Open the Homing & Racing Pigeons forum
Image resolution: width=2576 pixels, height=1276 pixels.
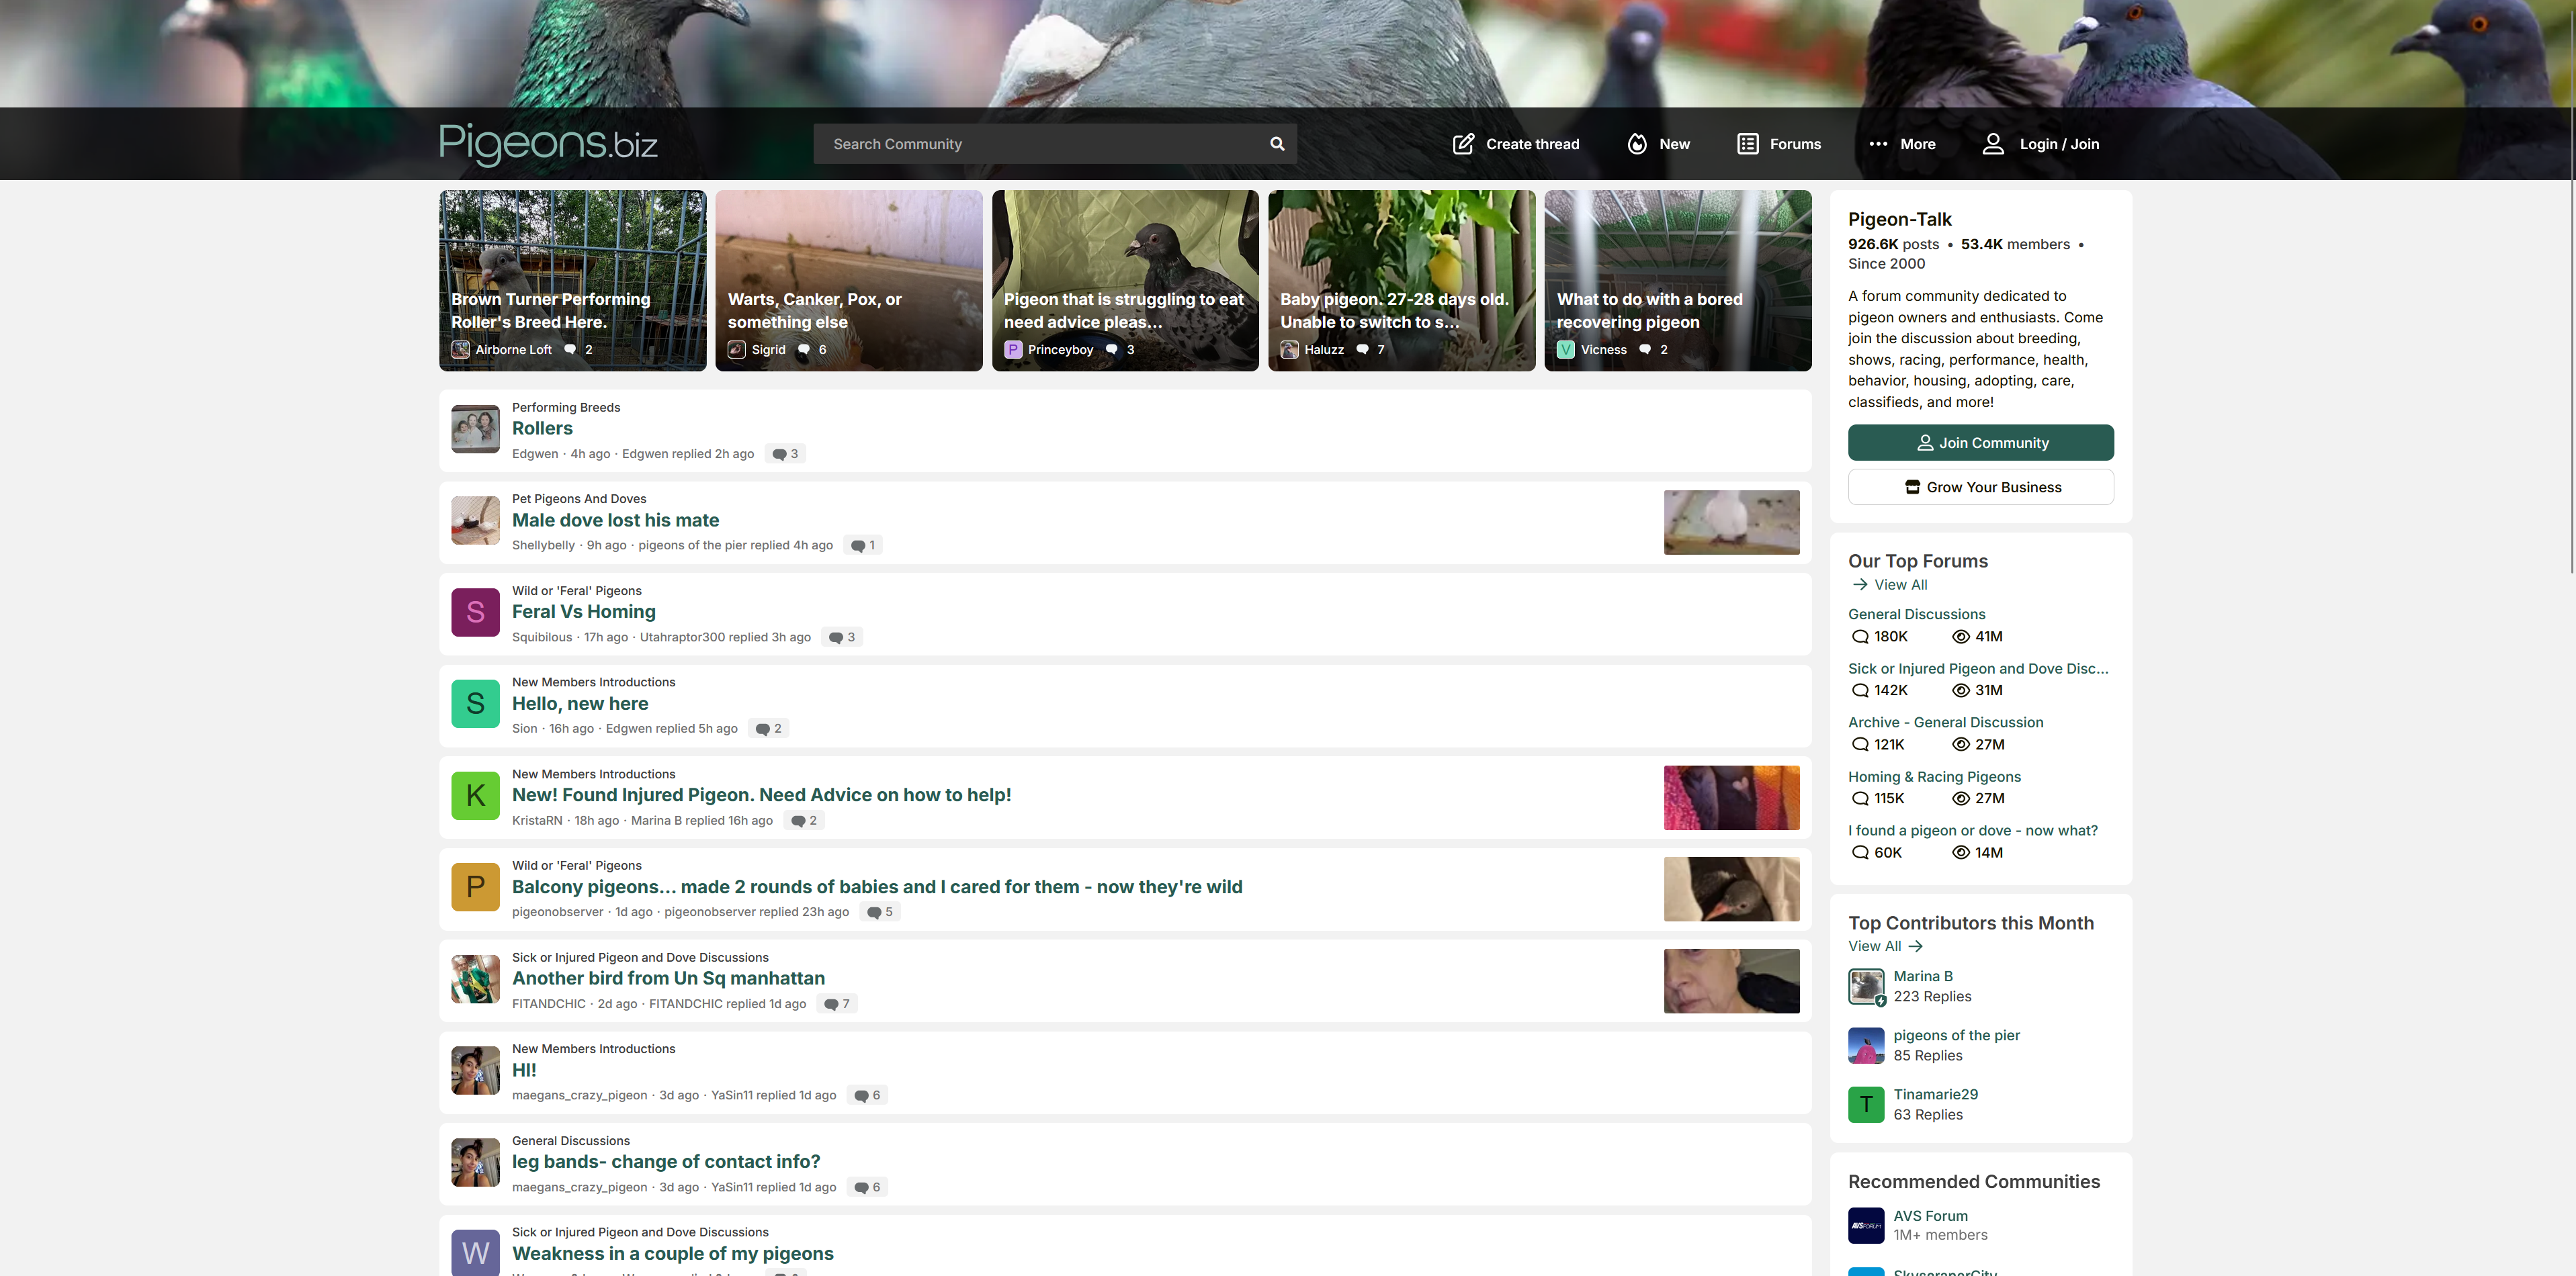pos(1934,776)
